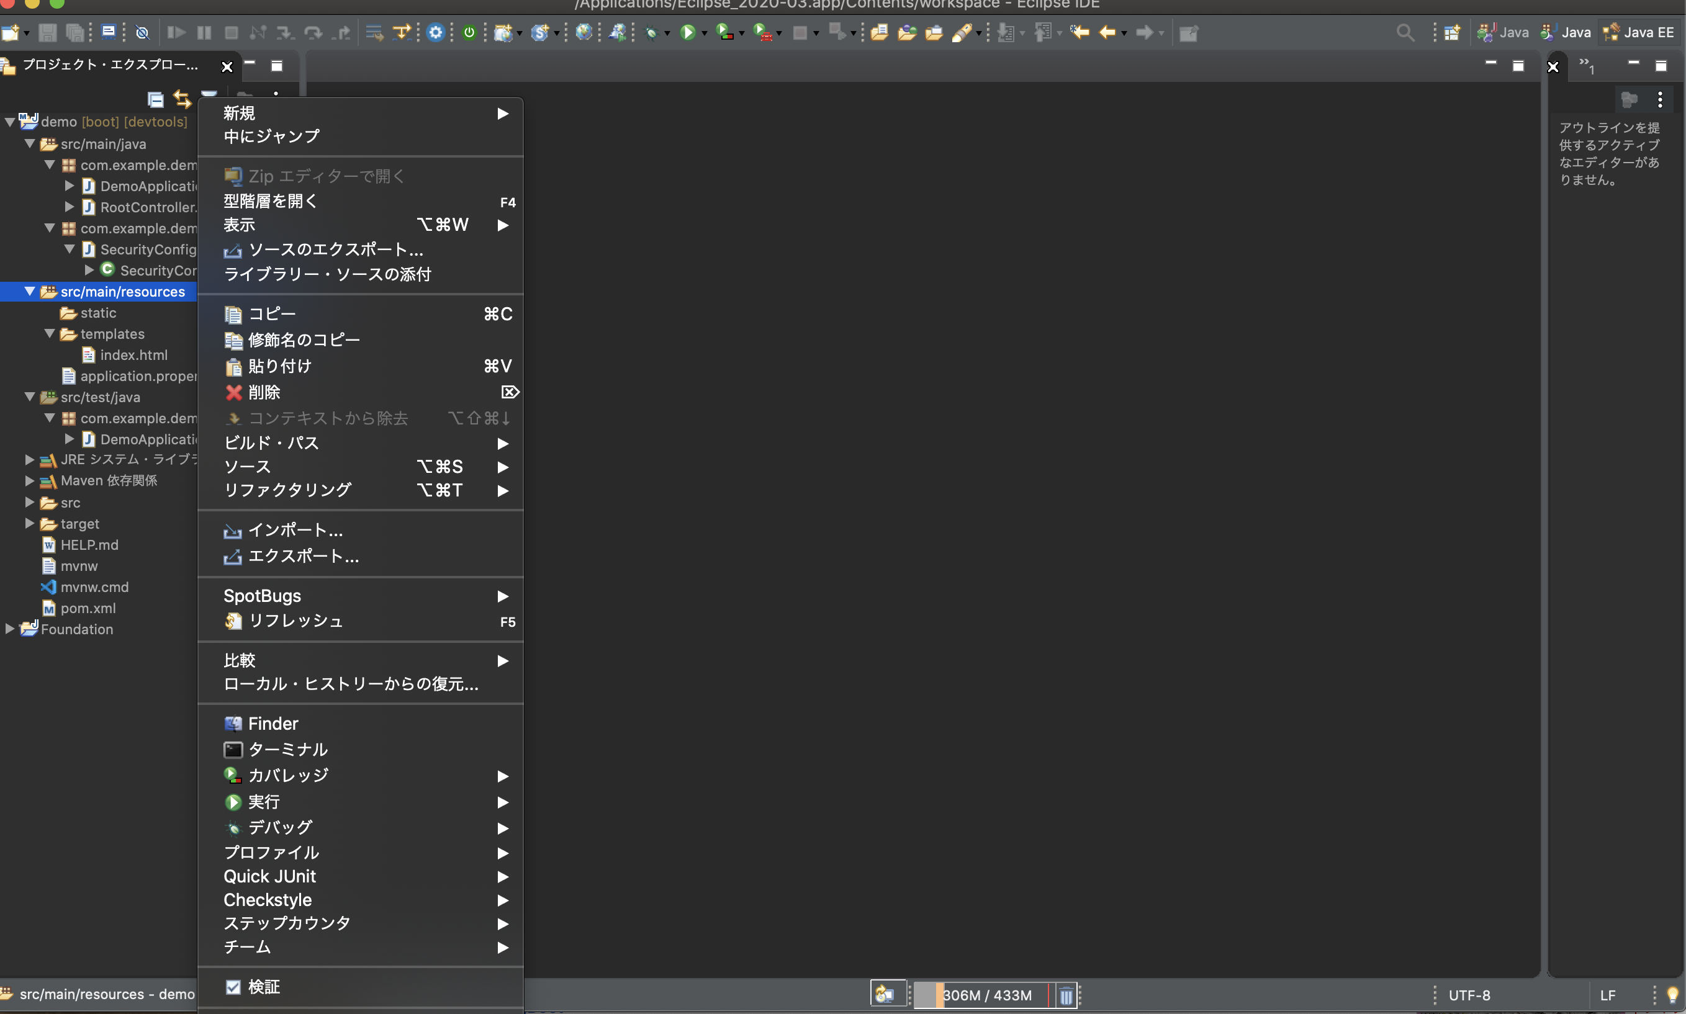Click the globe web browser toolbar icon
1686x1014 pixels.
point(584,32)
